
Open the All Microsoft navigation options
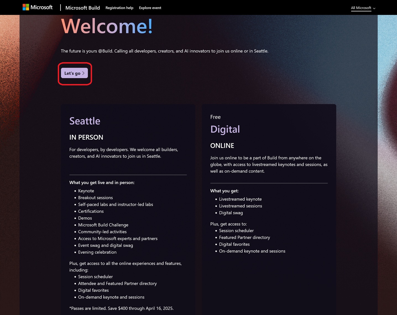coord(361,8)
